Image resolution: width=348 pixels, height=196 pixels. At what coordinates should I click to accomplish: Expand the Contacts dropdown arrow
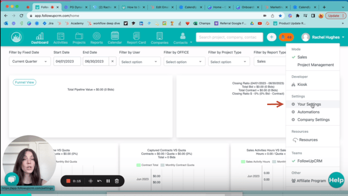tap(191, 42)
